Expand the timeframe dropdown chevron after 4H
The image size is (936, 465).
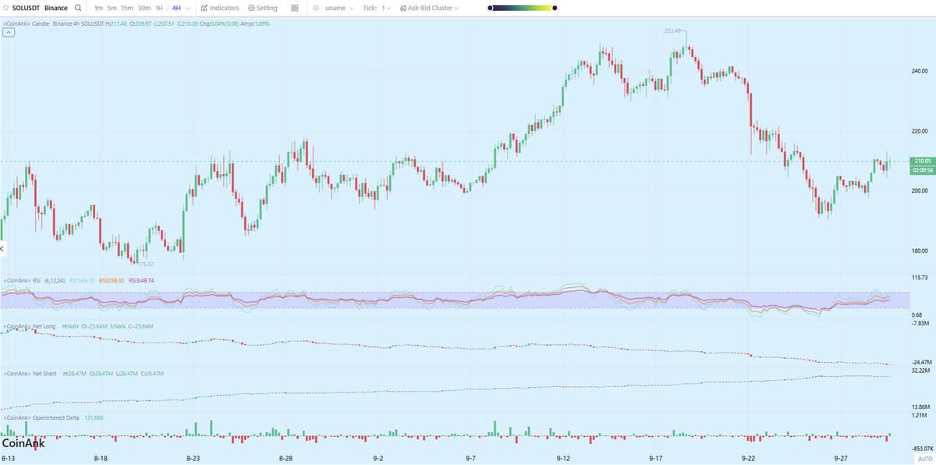pos(190,8)
